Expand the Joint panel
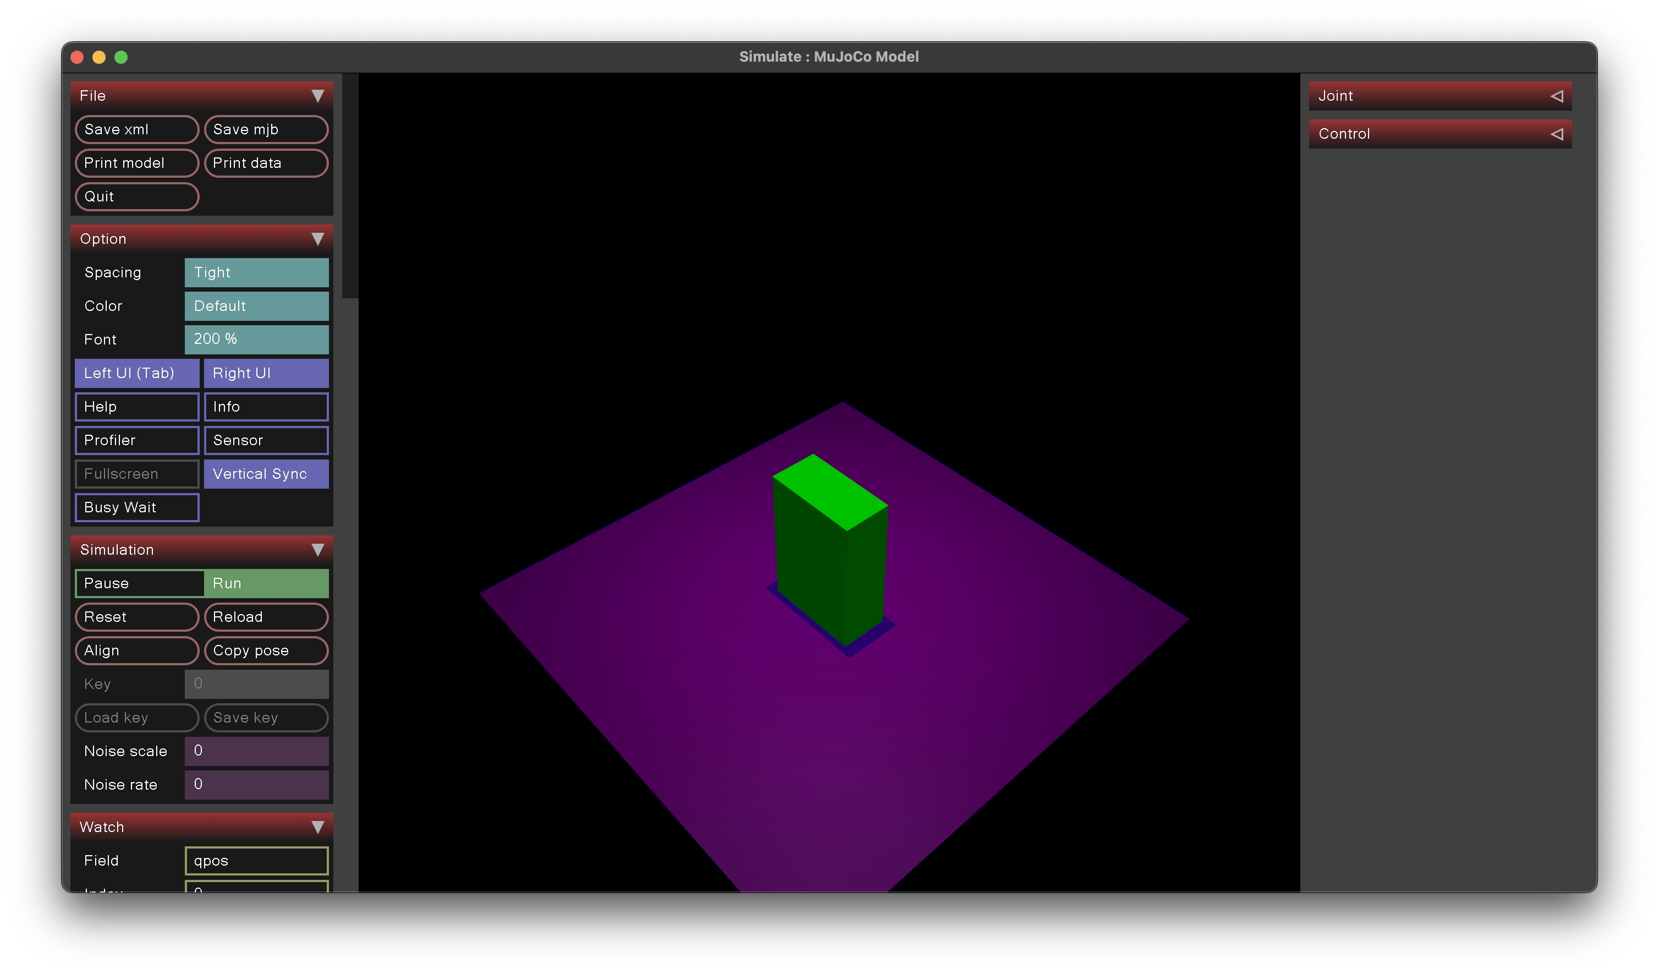Viewport: 1659px width, 974px height. tap(1558, 96)
